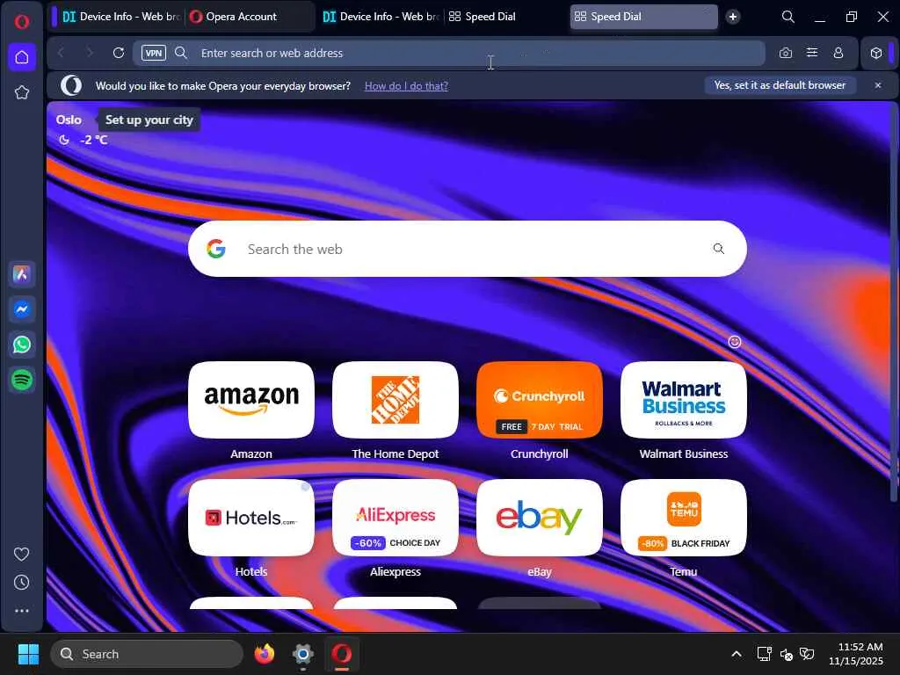Open taskbar clock showing 11:52 AM
The image size is (900, 675).
856,654
